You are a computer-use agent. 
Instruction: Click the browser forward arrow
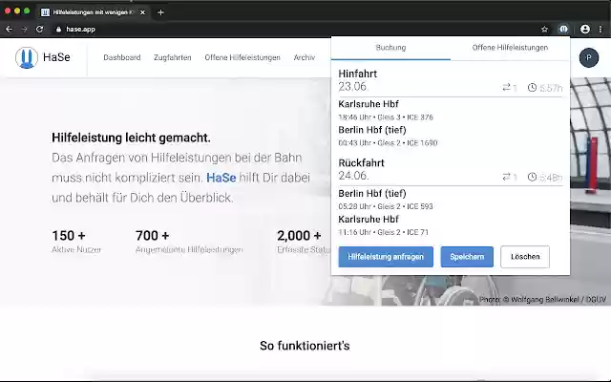(24, 30)
